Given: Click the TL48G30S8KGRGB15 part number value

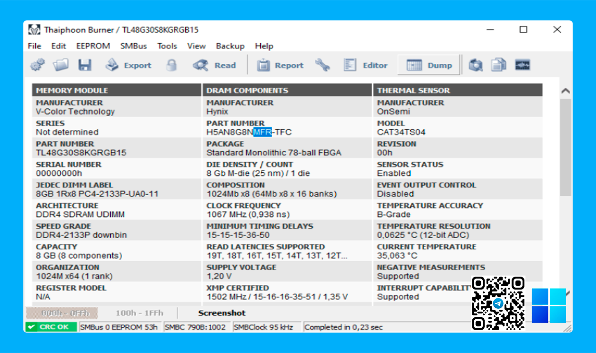Looking at the screenshot, I should point(81,153).
